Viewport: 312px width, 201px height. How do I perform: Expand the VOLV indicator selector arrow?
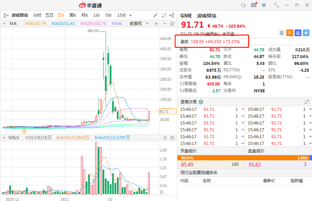point(4,138)
